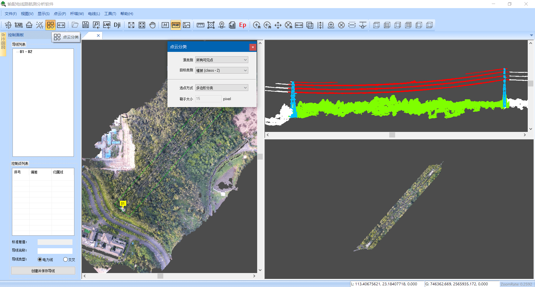The width and height of the screenshot is (535, 287).
Task: Open the 杆塔(W) menu
Action: click(x=77, y=13)
